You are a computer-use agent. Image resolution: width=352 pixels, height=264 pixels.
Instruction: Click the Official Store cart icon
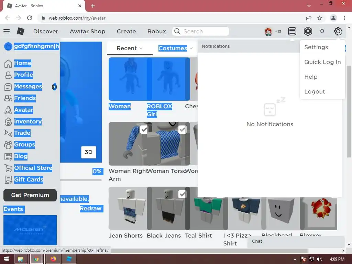[8, 168]
